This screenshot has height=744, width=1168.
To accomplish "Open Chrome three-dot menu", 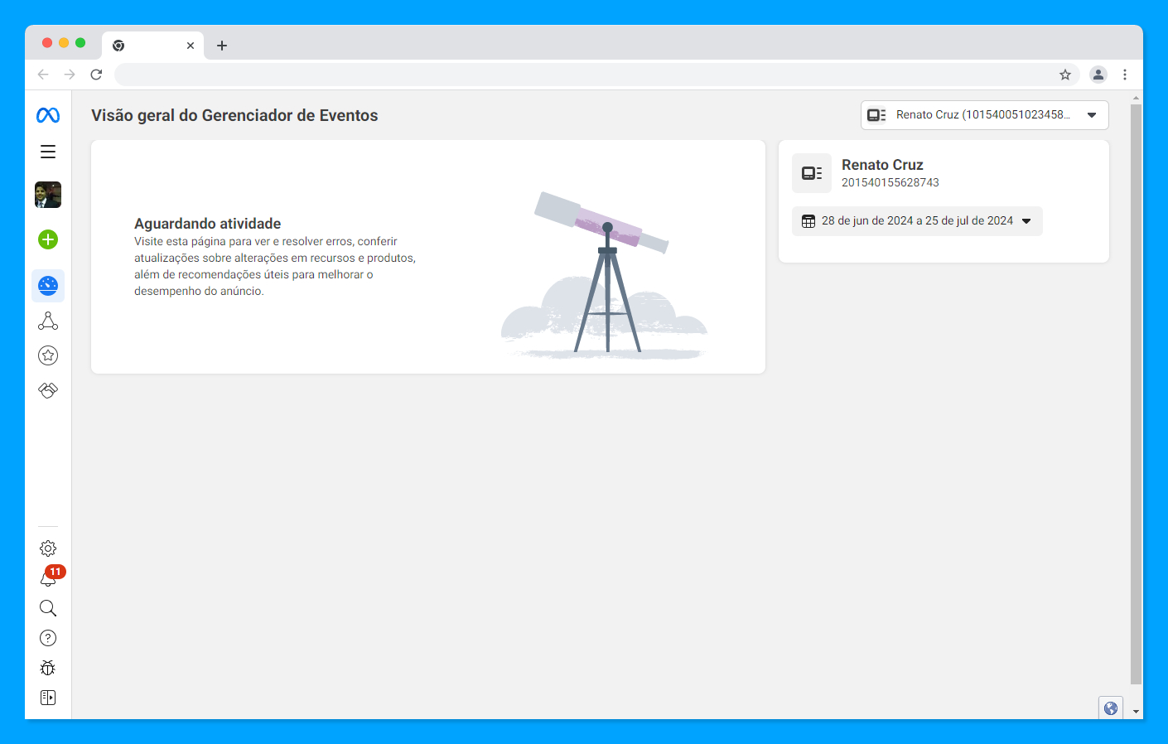I will pyautogui.click(x=1125, y=75).
